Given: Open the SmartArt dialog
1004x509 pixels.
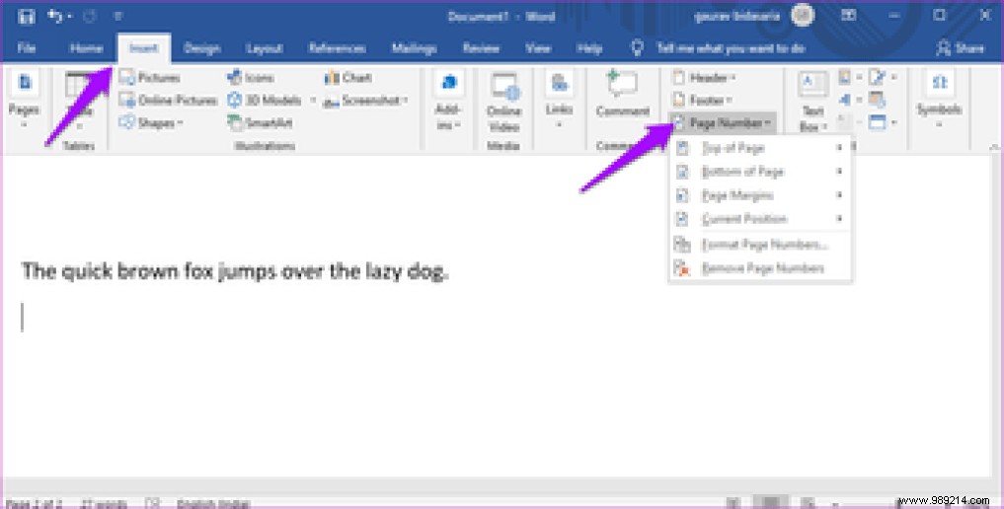Looking at the screenshot, I should coord(261,122).
